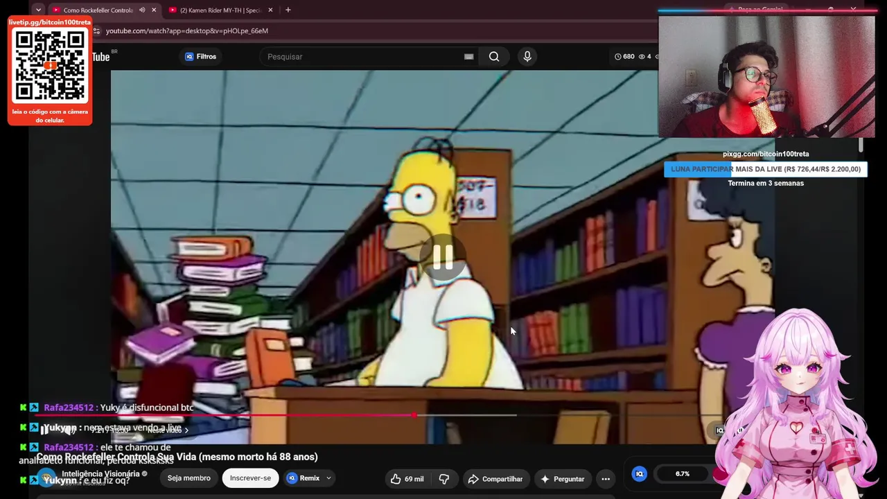Open the Inteligência Visionária channel avatar
Image resolution: width=887 pixels, height=499 pixels.
coord(47,478)
